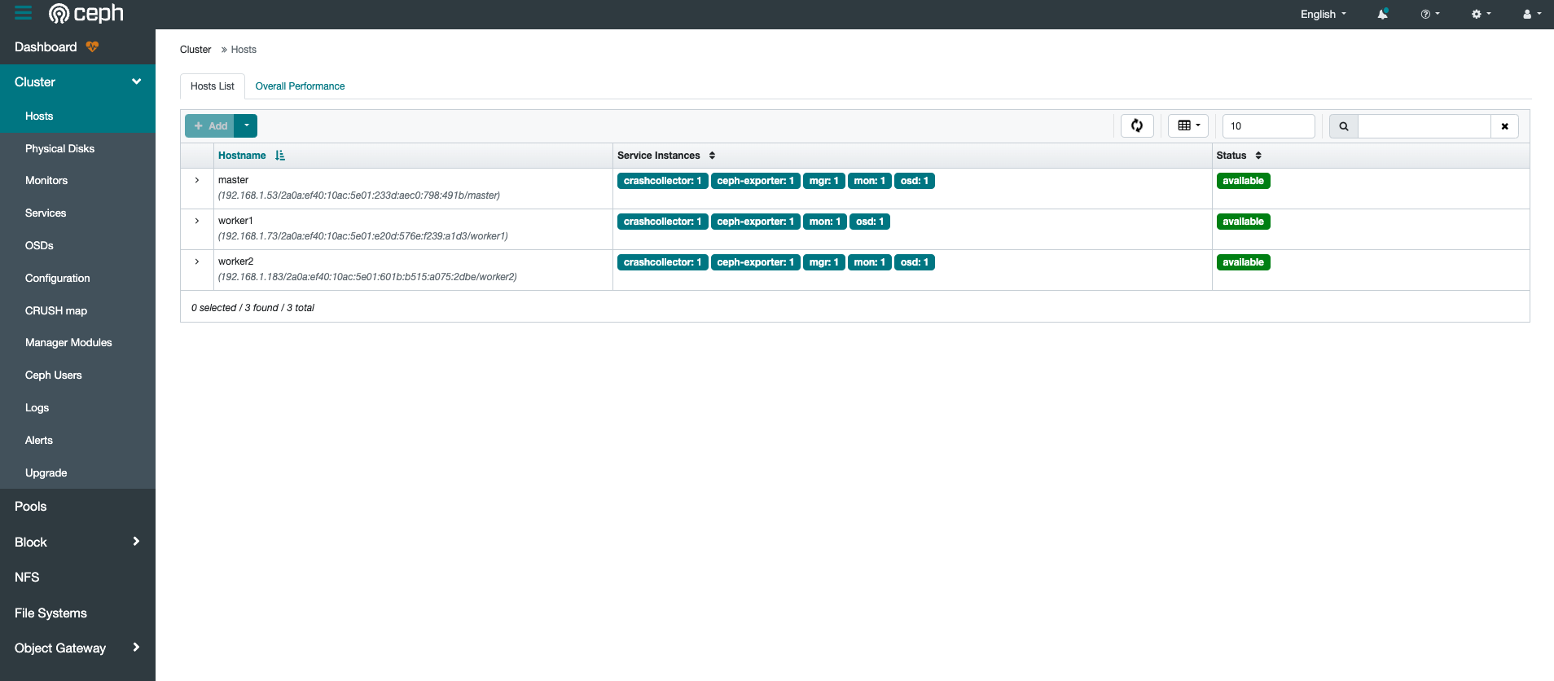The image size is (1554, 681).
Task: Expand the worker2 host row
Action: [x=197, y=261]
